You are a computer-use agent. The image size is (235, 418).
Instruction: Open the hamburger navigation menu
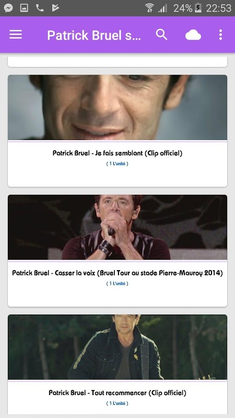(x=16, y=34)
